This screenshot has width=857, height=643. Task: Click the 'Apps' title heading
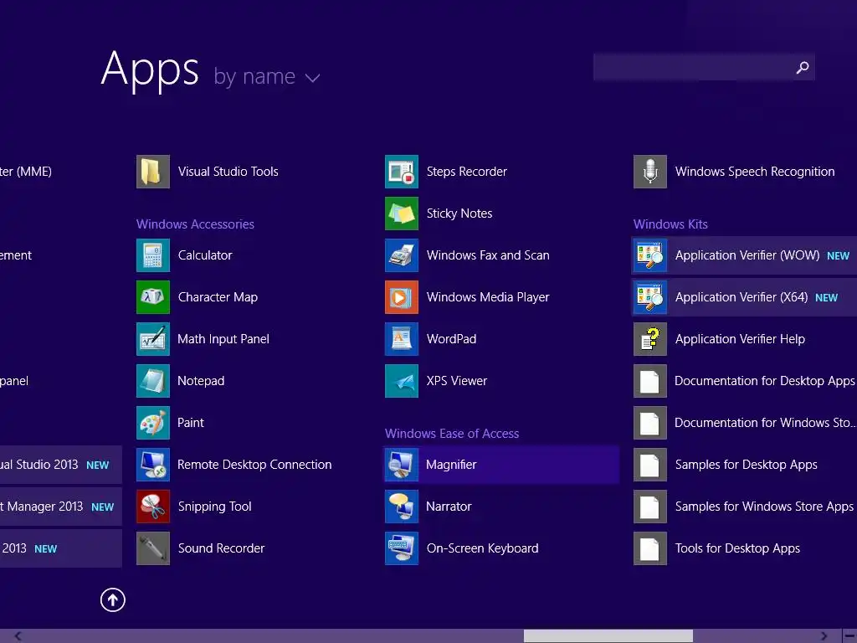coord(150,70)
